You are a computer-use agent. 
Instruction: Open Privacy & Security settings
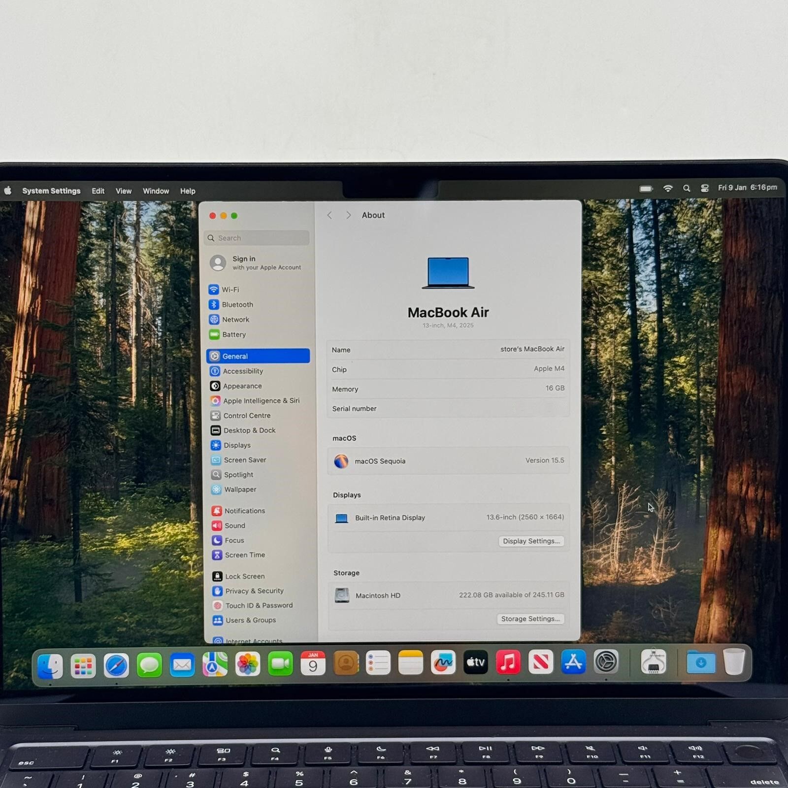tap(254, 591)
